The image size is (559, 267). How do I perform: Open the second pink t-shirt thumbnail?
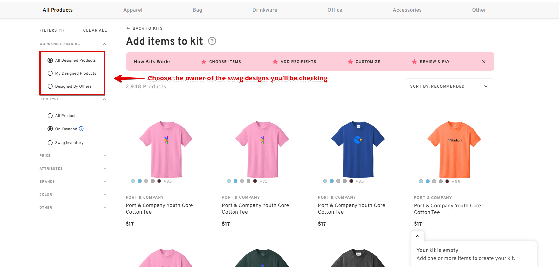coord(262,149)
